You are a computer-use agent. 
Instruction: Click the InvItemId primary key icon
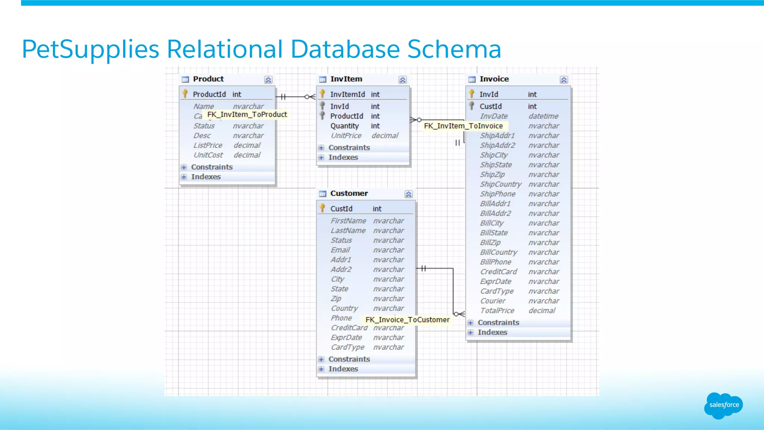pos(322,94)
